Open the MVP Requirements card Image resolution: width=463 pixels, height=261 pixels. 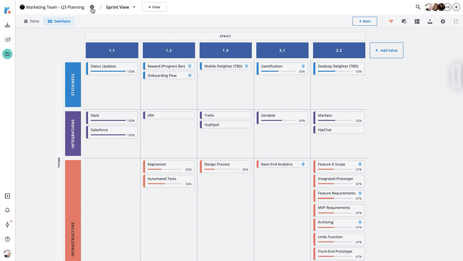click(339, 210)
